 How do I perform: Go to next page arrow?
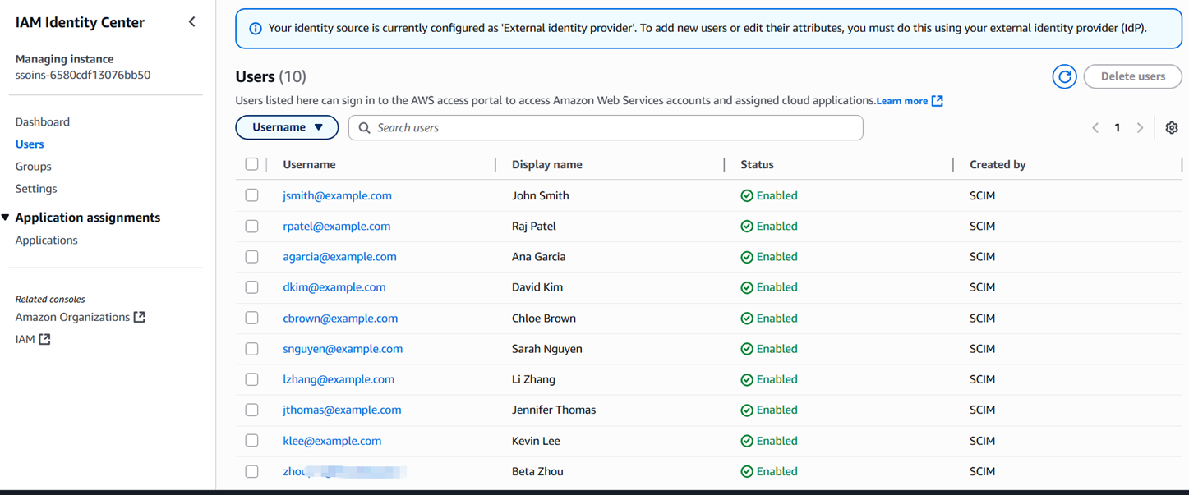point(1140,128)
